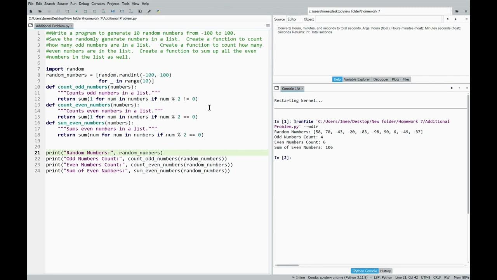Switch to Variable Explorer tab

coord(357,79)
